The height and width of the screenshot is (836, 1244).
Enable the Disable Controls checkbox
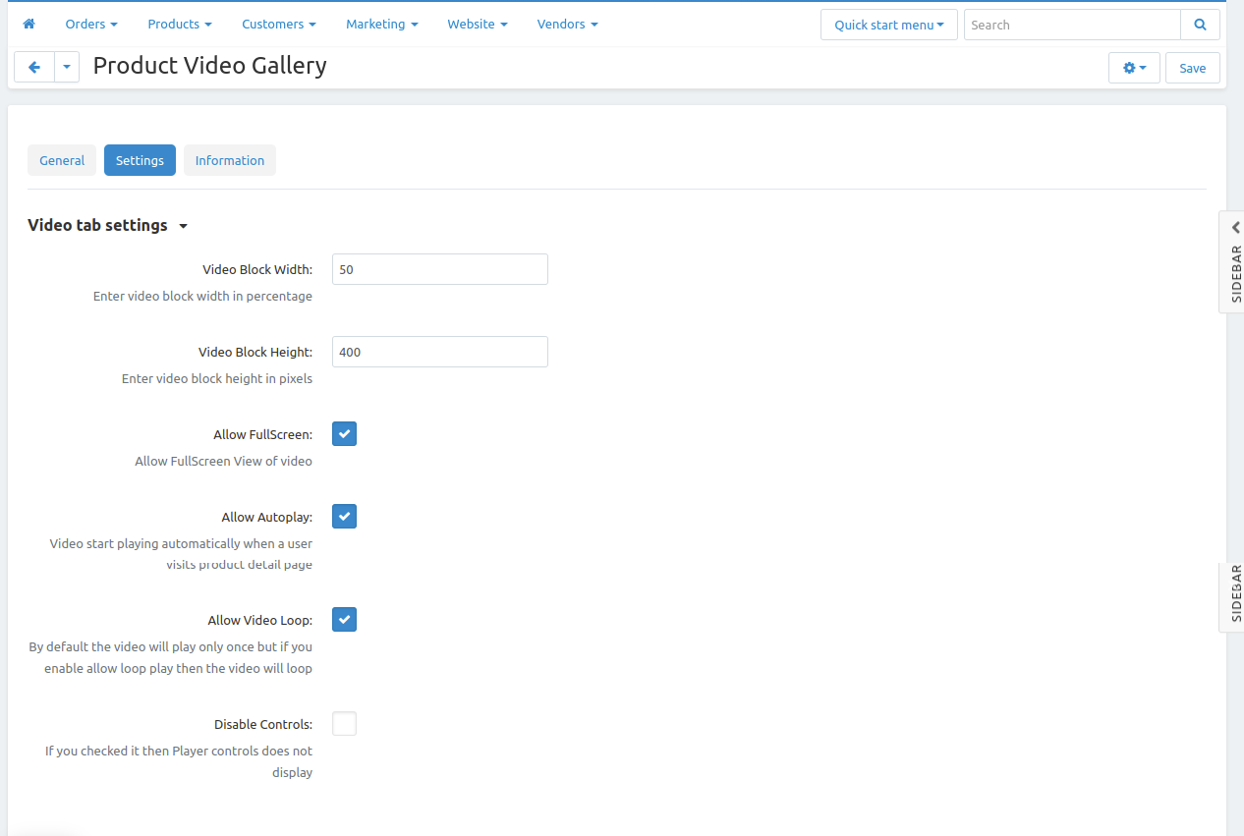pyautogui.click(x=344, y=724)
